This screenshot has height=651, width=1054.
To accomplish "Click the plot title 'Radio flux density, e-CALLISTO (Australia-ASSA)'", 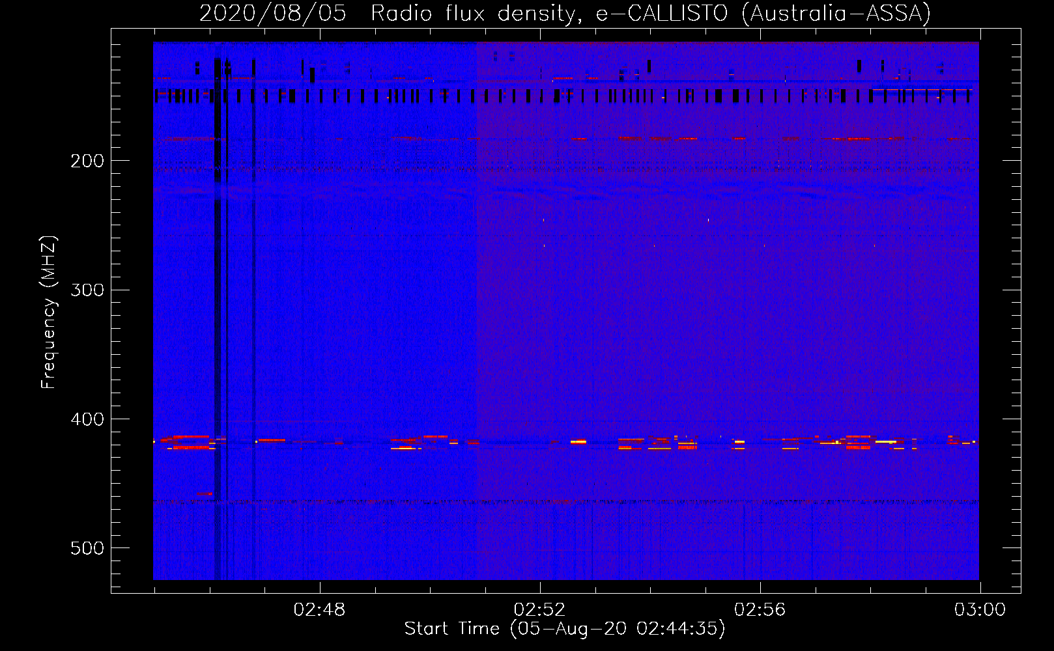I will [x=651, y=13].
